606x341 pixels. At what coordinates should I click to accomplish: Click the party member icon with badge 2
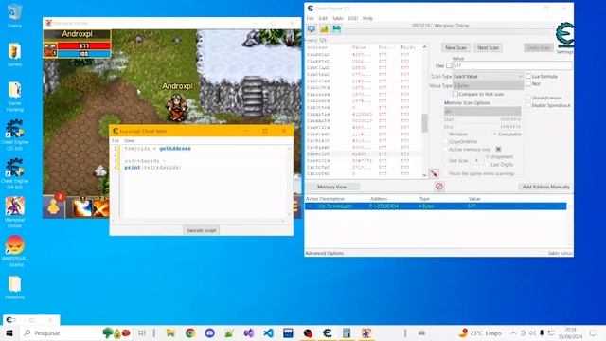pyautogui.click(x=54, y=206)
